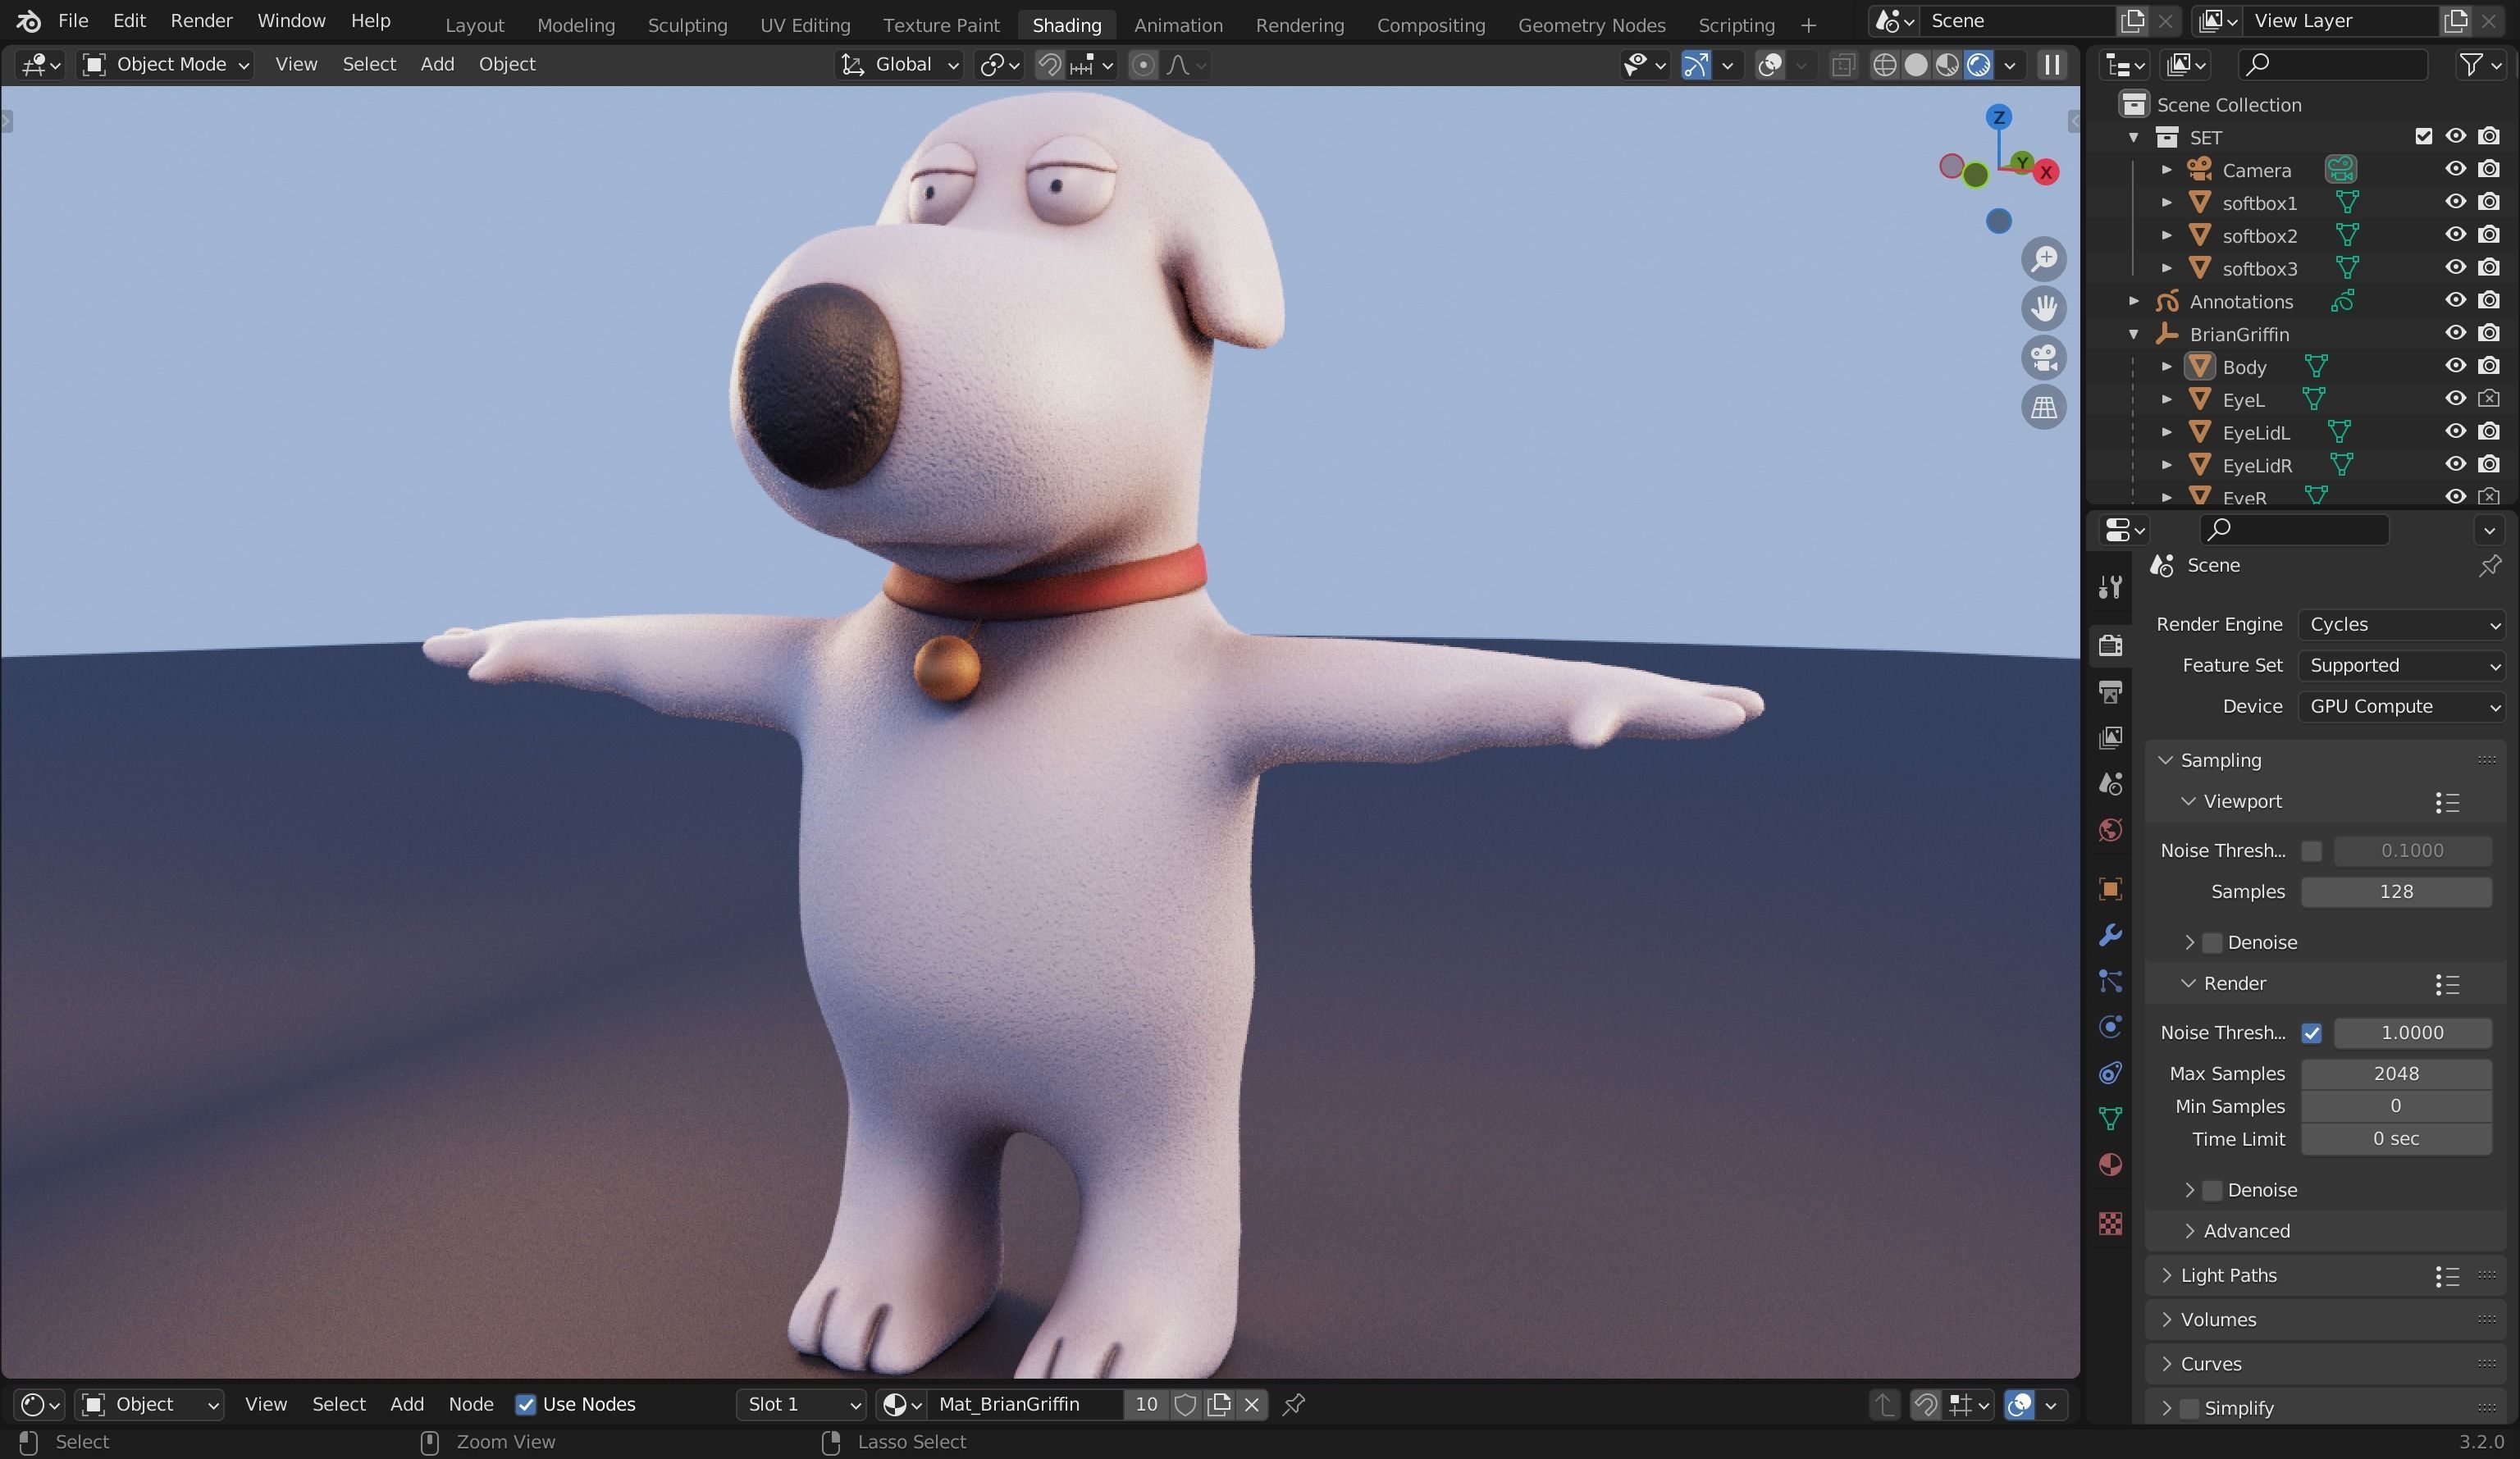Hide softbox1 in viewport
The image size is (2520, 1459).
click(2456, 202)
